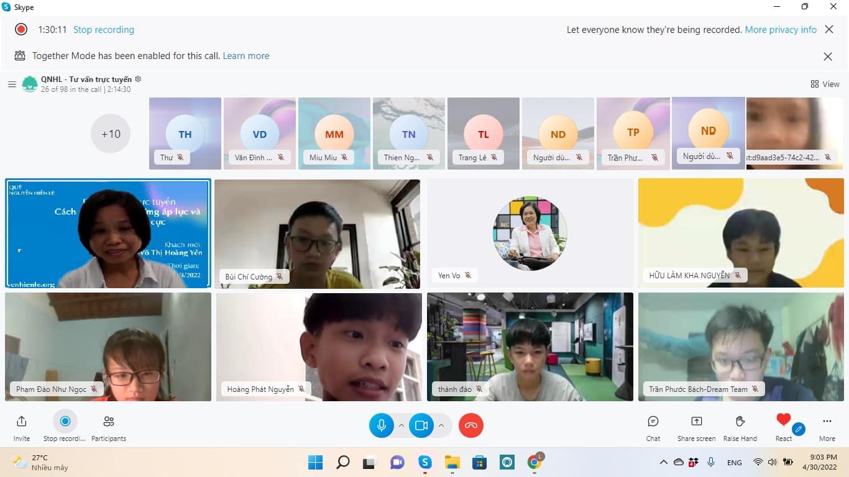This screenshot has width=849, height=477.
Task: Toggle the video camera button
Action: (421, 425)
